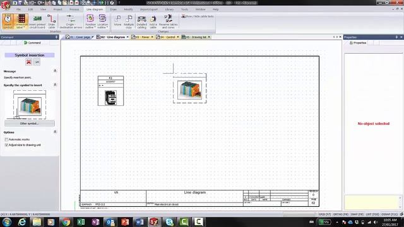Image resolution: width=404 pixels, height=227 pixels.
Task: Collapse the Options section
Action: pos(55,132)
